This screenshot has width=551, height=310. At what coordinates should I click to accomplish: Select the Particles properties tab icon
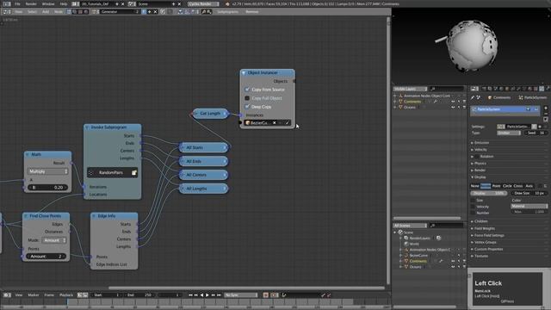[542, 89]
